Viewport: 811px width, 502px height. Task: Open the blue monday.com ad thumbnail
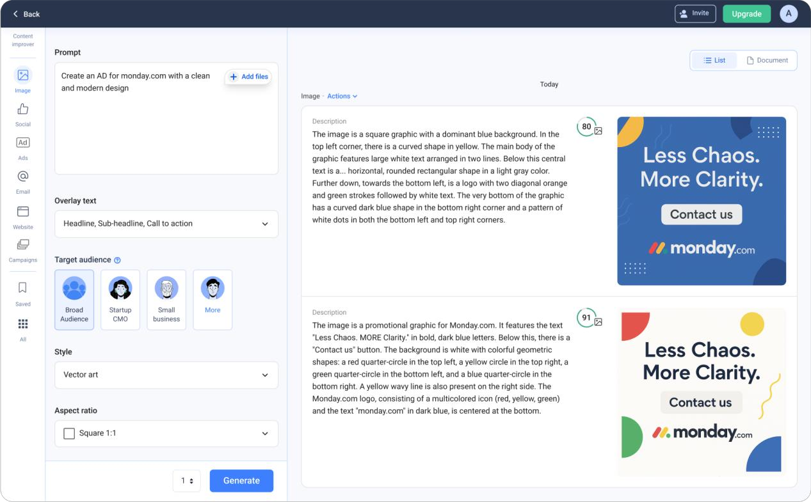coord(702,201)
